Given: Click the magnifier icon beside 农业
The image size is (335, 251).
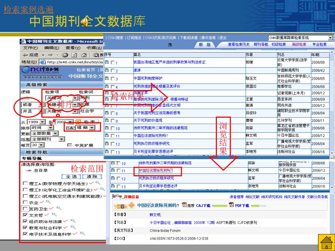Looking at the screenshot, I should point(48,202).
